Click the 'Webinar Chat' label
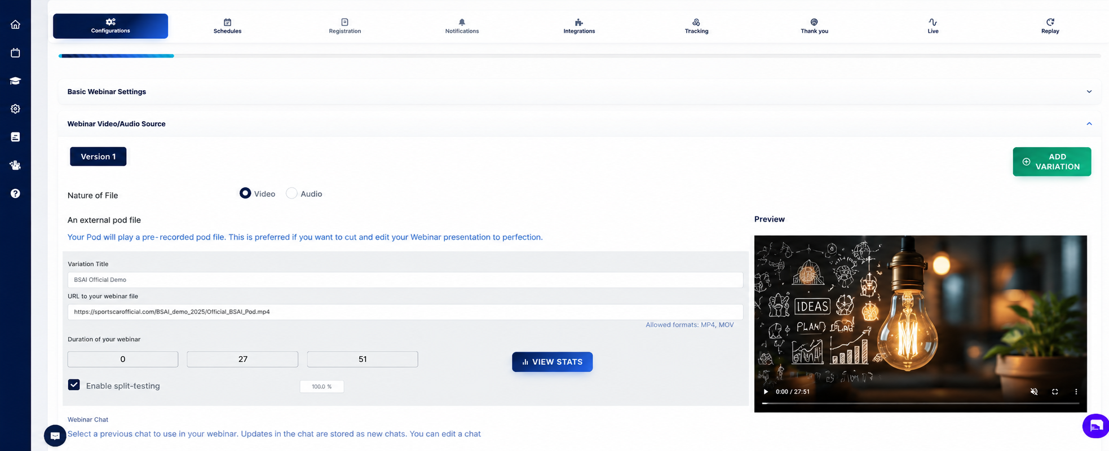Screen dimensions: 1109x451 coord(88,419)
